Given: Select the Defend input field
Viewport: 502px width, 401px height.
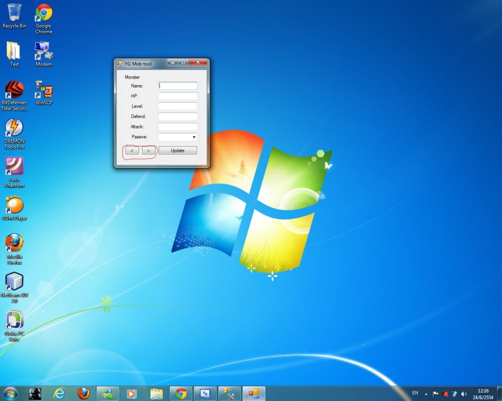Looking at the screenshot, I should pyautogui.click(x=178, y=116).
